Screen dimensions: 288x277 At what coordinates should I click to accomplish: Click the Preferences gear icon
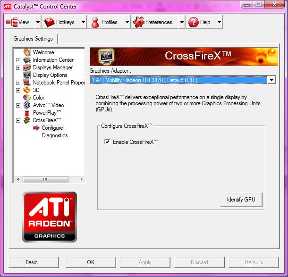[139, 22]
